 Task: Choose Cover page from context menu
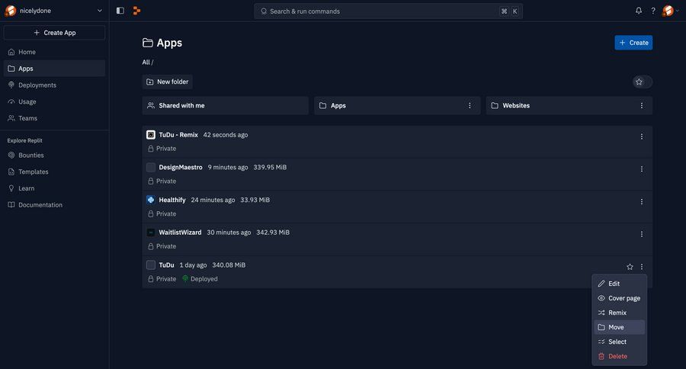tap(619, 298)
